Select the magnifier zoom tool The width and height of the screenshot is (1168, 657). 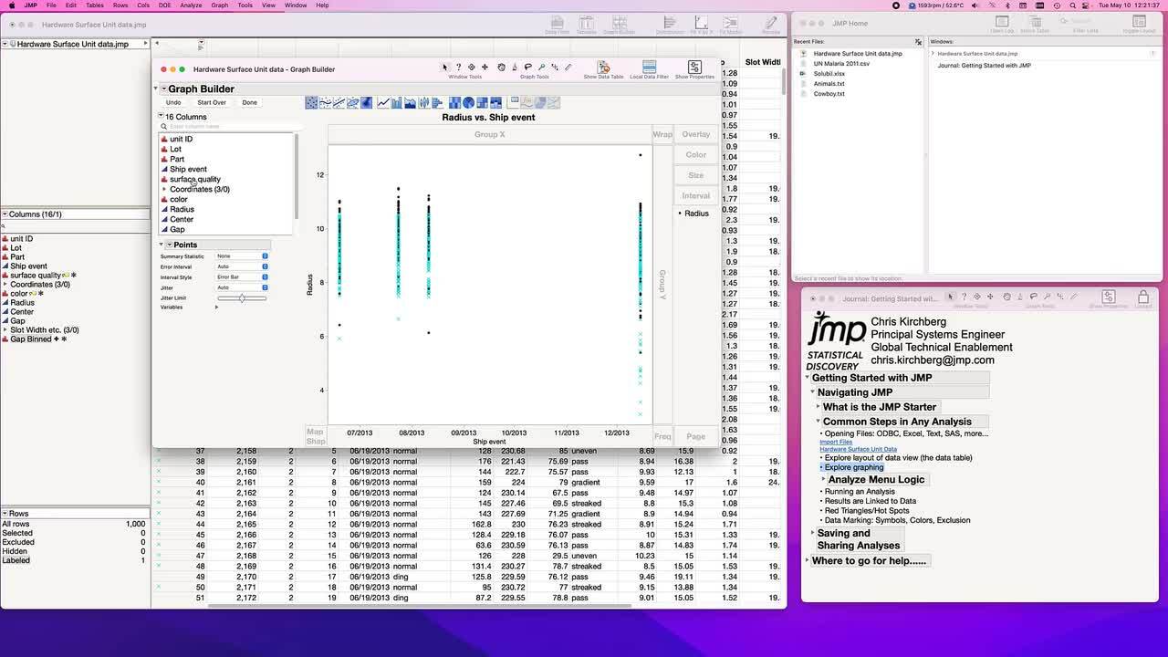point(541,68)
